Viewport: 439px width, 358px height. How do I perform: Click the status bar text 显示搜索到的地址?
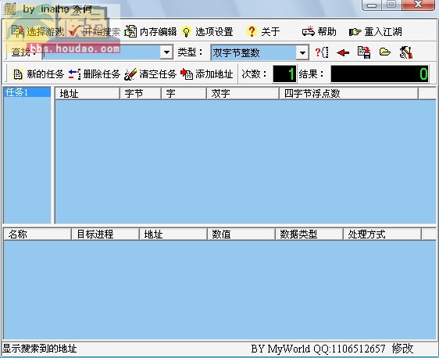[40, 349]
